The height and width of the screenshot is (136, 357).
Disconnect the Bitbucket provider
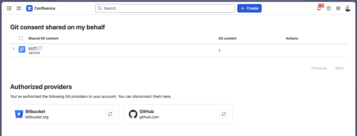click(x=110, y=114)
